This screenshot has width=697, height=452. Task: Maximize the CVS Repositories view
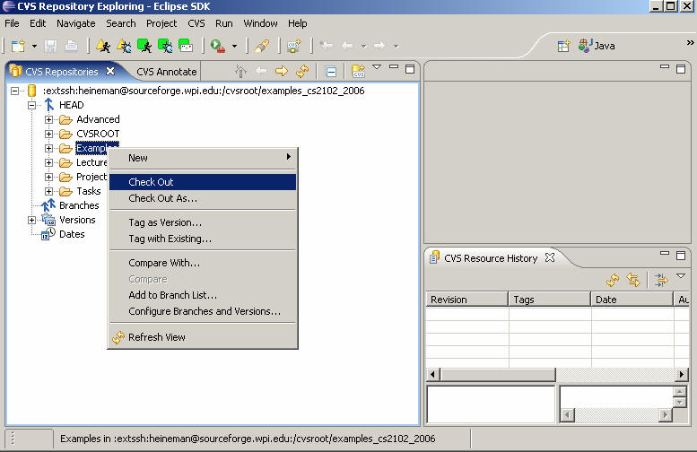click(410, 69)
